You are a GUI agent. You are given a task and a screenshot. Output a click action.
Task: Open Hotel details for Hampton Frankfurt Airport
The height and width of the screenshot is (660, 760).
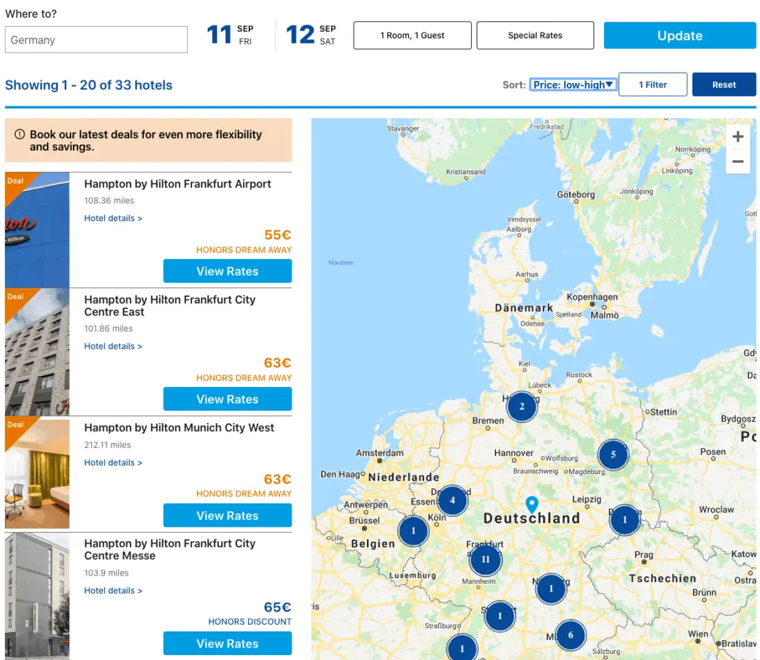tap(113, 218)
